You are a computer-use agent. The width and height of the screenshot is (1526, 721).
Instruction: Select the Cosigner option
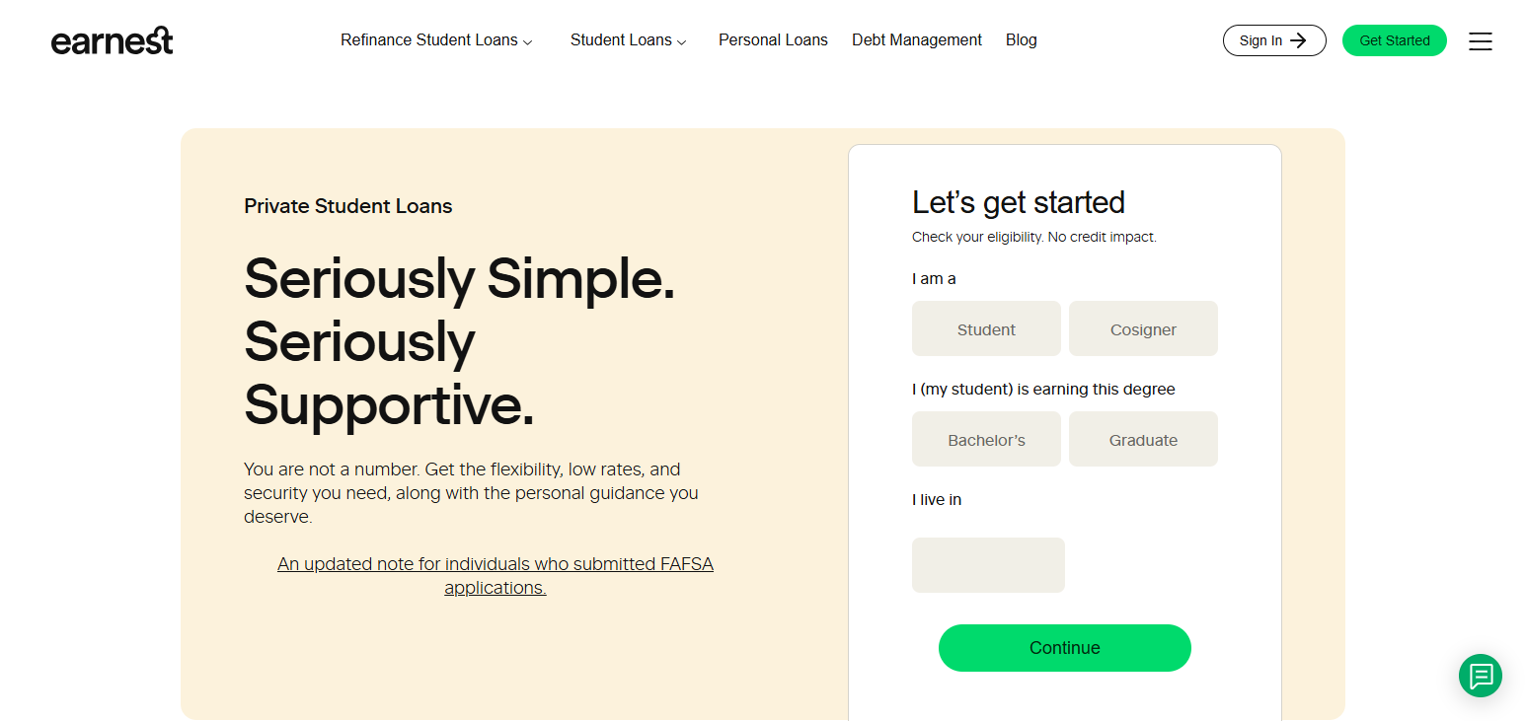tap(1143, 328)
